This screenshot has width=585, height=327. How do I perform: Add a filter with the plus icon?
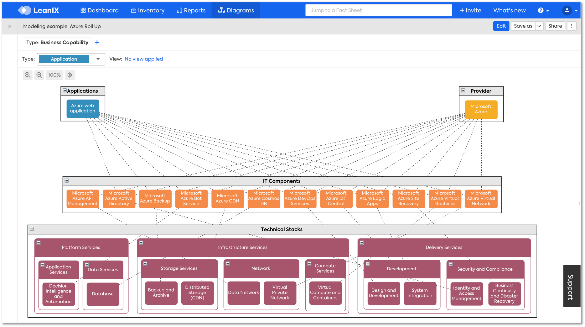97,43
